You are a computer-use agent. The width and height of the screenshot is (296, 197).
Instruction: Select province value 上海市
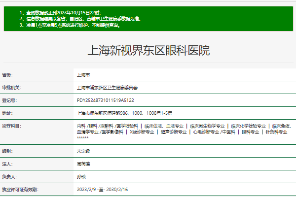pyautogui.click(x=83, y=75)
